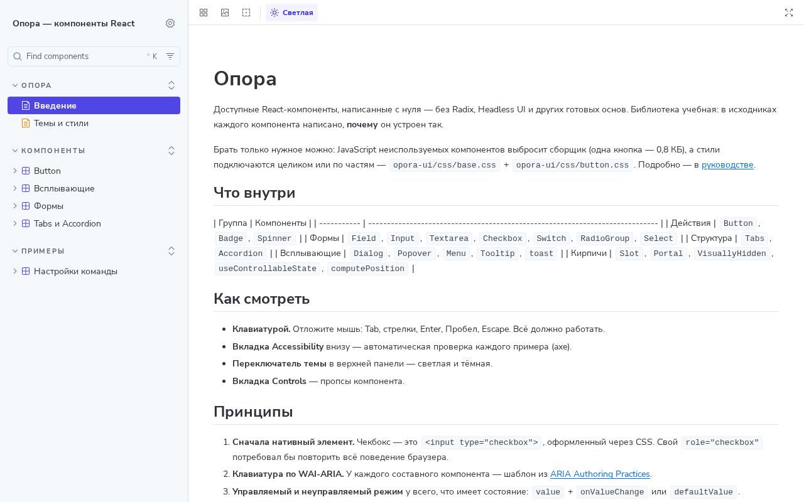Click expand-all arrows next to ПРИМЕРЫ

pyautogui.click(x=171, y=251)
